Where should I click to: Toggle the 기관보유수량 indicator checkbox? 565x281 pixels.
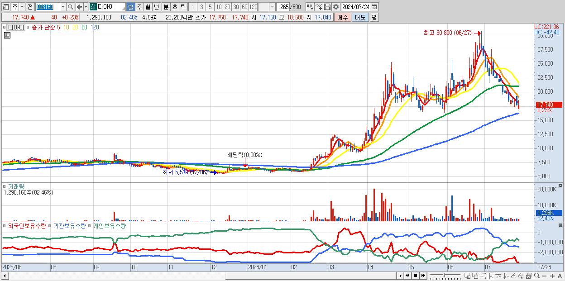pyautogui.click(x=50, y=225)
